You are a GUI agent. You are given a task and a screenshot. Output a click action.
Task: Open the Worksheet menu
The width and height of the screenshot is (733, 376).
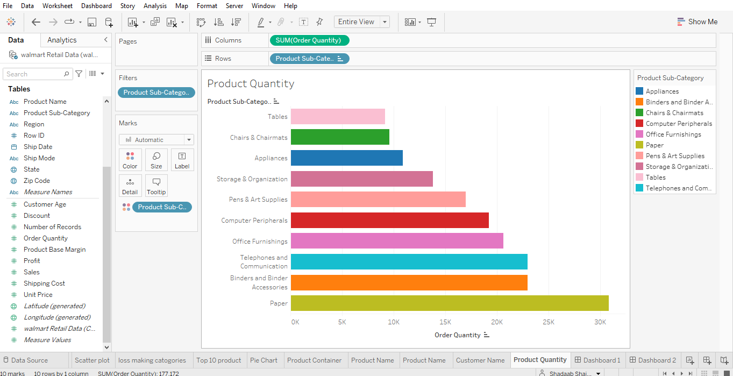click(x=58, y=6)
